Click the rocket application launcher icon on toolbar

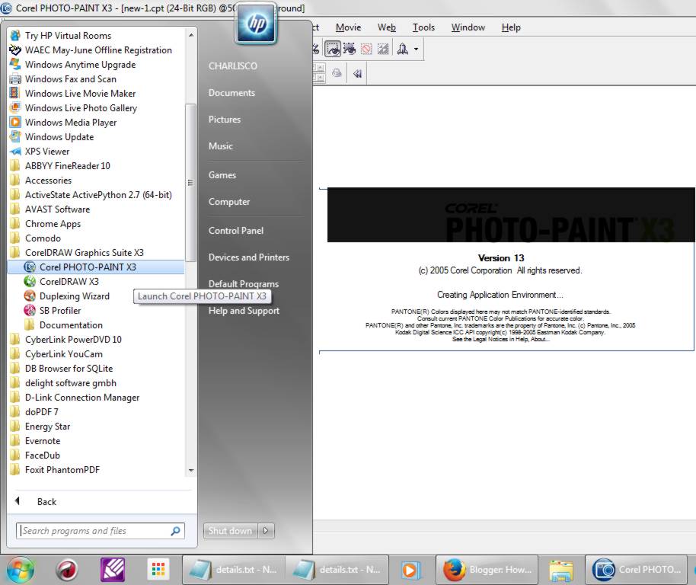402,49
